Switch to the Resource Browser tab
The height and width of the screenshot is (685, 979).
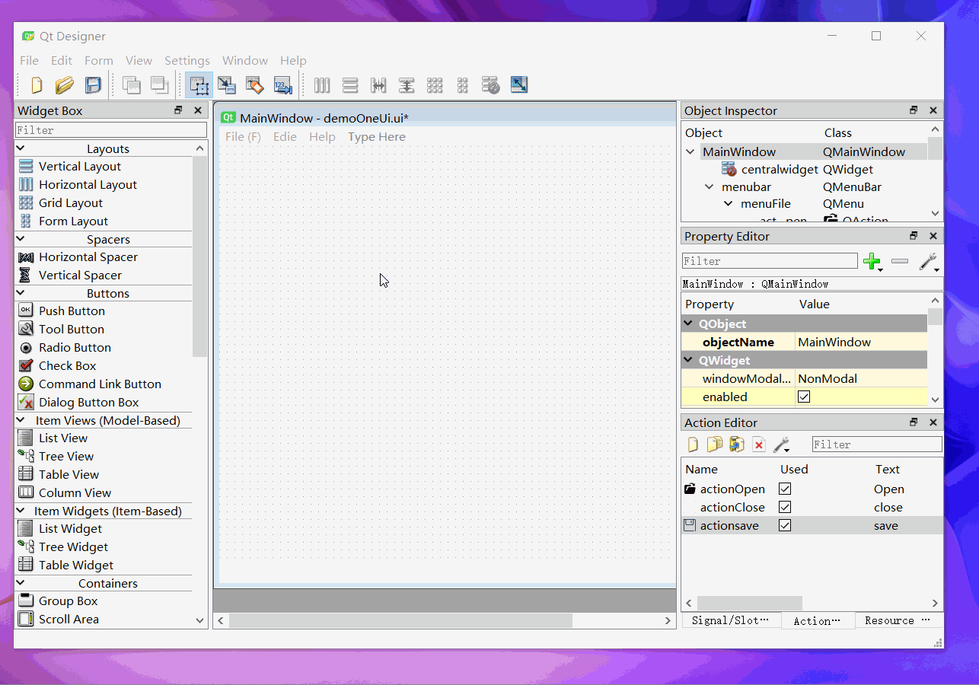pyautogui.click(x=898, y=620)
